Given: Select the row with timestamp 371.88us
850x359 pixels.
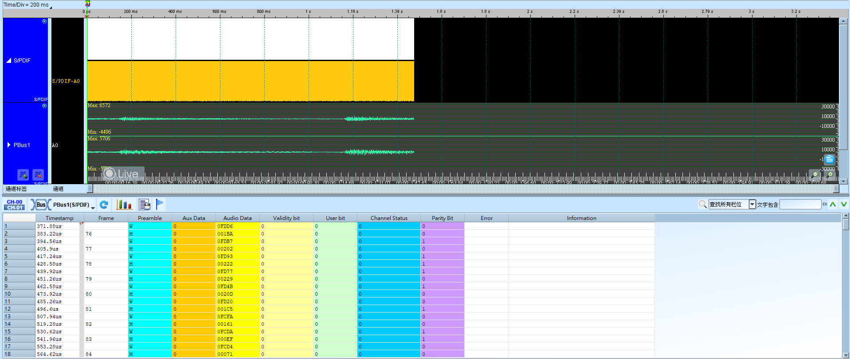Looking at the screenshot, I should tap(329, 226).
